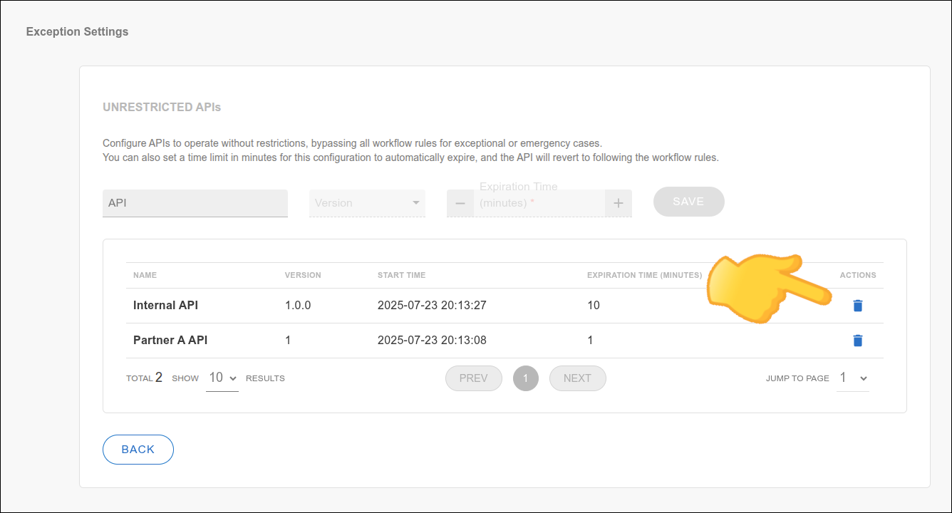
Task: Delete the Internal API entry via trash icon
Action: tap(858, 306)
